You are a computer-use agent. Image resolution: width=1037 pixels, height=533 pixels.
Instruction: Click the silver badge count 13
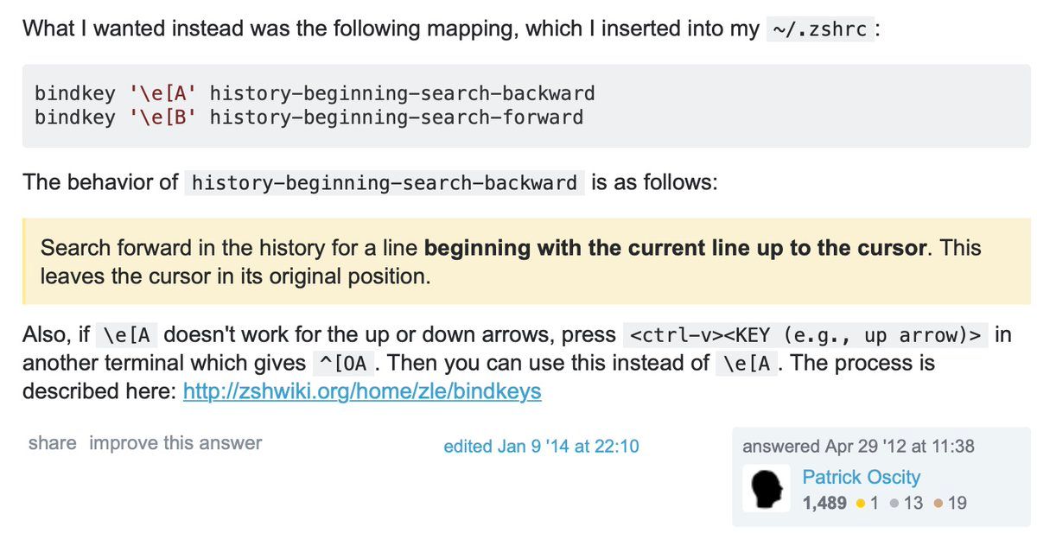(913, 503)
